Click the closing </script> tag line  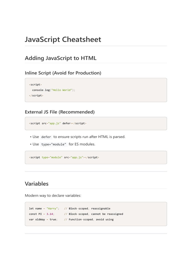pyautogui.click(x=36, y=95)
